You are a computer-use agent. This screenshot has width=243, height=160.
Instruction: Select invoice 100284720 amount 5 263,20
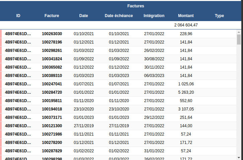[x=186, y=92]
